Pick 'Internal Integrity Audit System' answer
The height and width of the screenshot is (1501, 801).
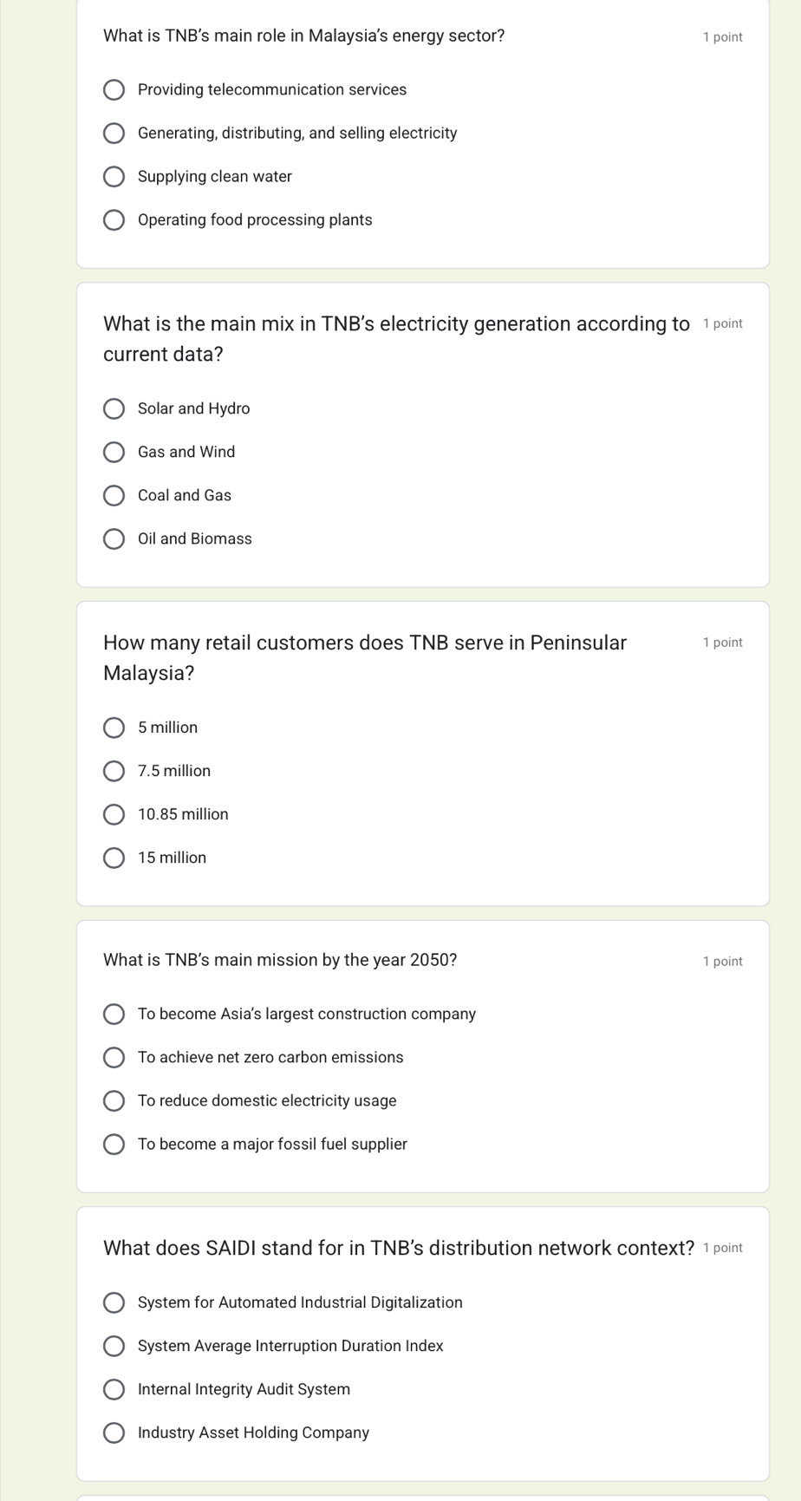point(114,1390)
